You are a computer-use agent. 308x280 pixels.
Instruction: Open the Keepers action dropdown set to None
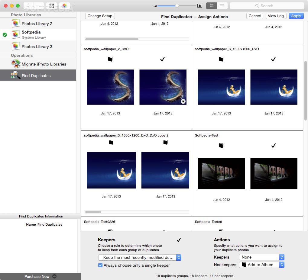point(262,257)
